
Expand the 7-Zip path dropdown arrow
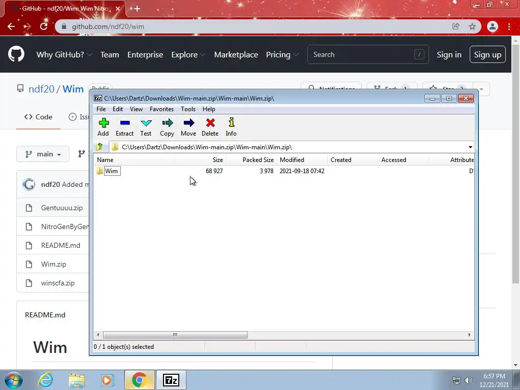[470, 147]
